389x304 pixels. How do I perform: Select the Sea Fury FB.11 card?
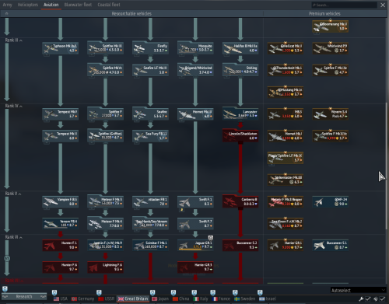pyautogui.click(x=150, y=136)
